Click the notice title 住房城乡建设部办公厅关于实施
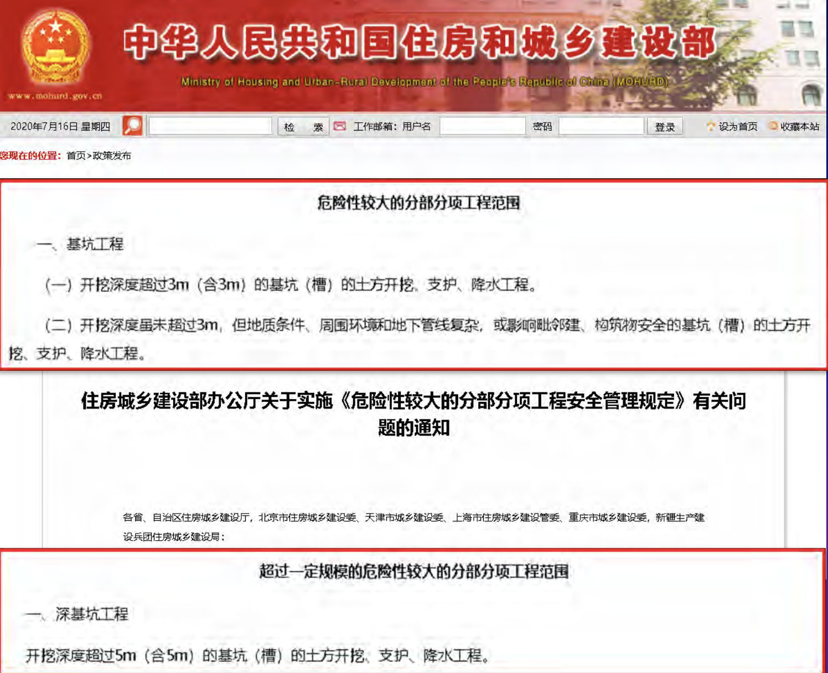This screenshot has height=673, width=828. (x=413, y=413)
